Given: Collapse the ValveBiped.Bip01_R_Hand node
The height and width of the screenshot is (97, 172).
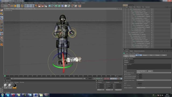Looking at the screenshot, I should pyautogui.click(x=132, y=38).
